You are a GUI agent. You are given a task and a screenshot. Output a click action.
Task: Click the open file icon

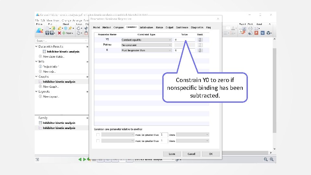(x=53, y=29)
